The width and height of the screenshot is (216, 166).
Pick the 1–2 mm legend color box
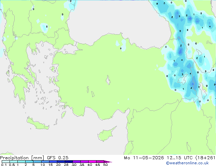(21, 162)
